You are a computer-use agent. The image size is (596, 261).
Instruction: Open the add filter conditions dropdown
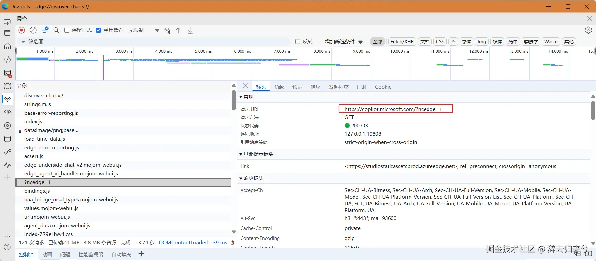tap(344, 42)
